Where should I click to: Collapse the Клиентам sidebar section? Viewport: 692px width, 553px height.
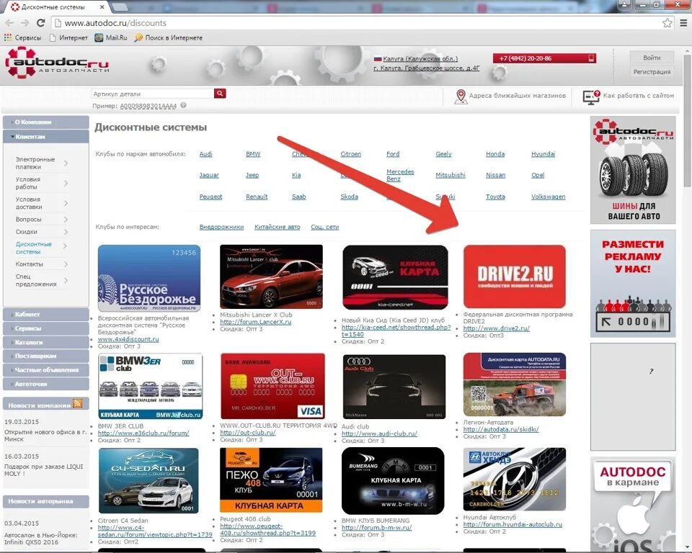[x=46, y=137]
